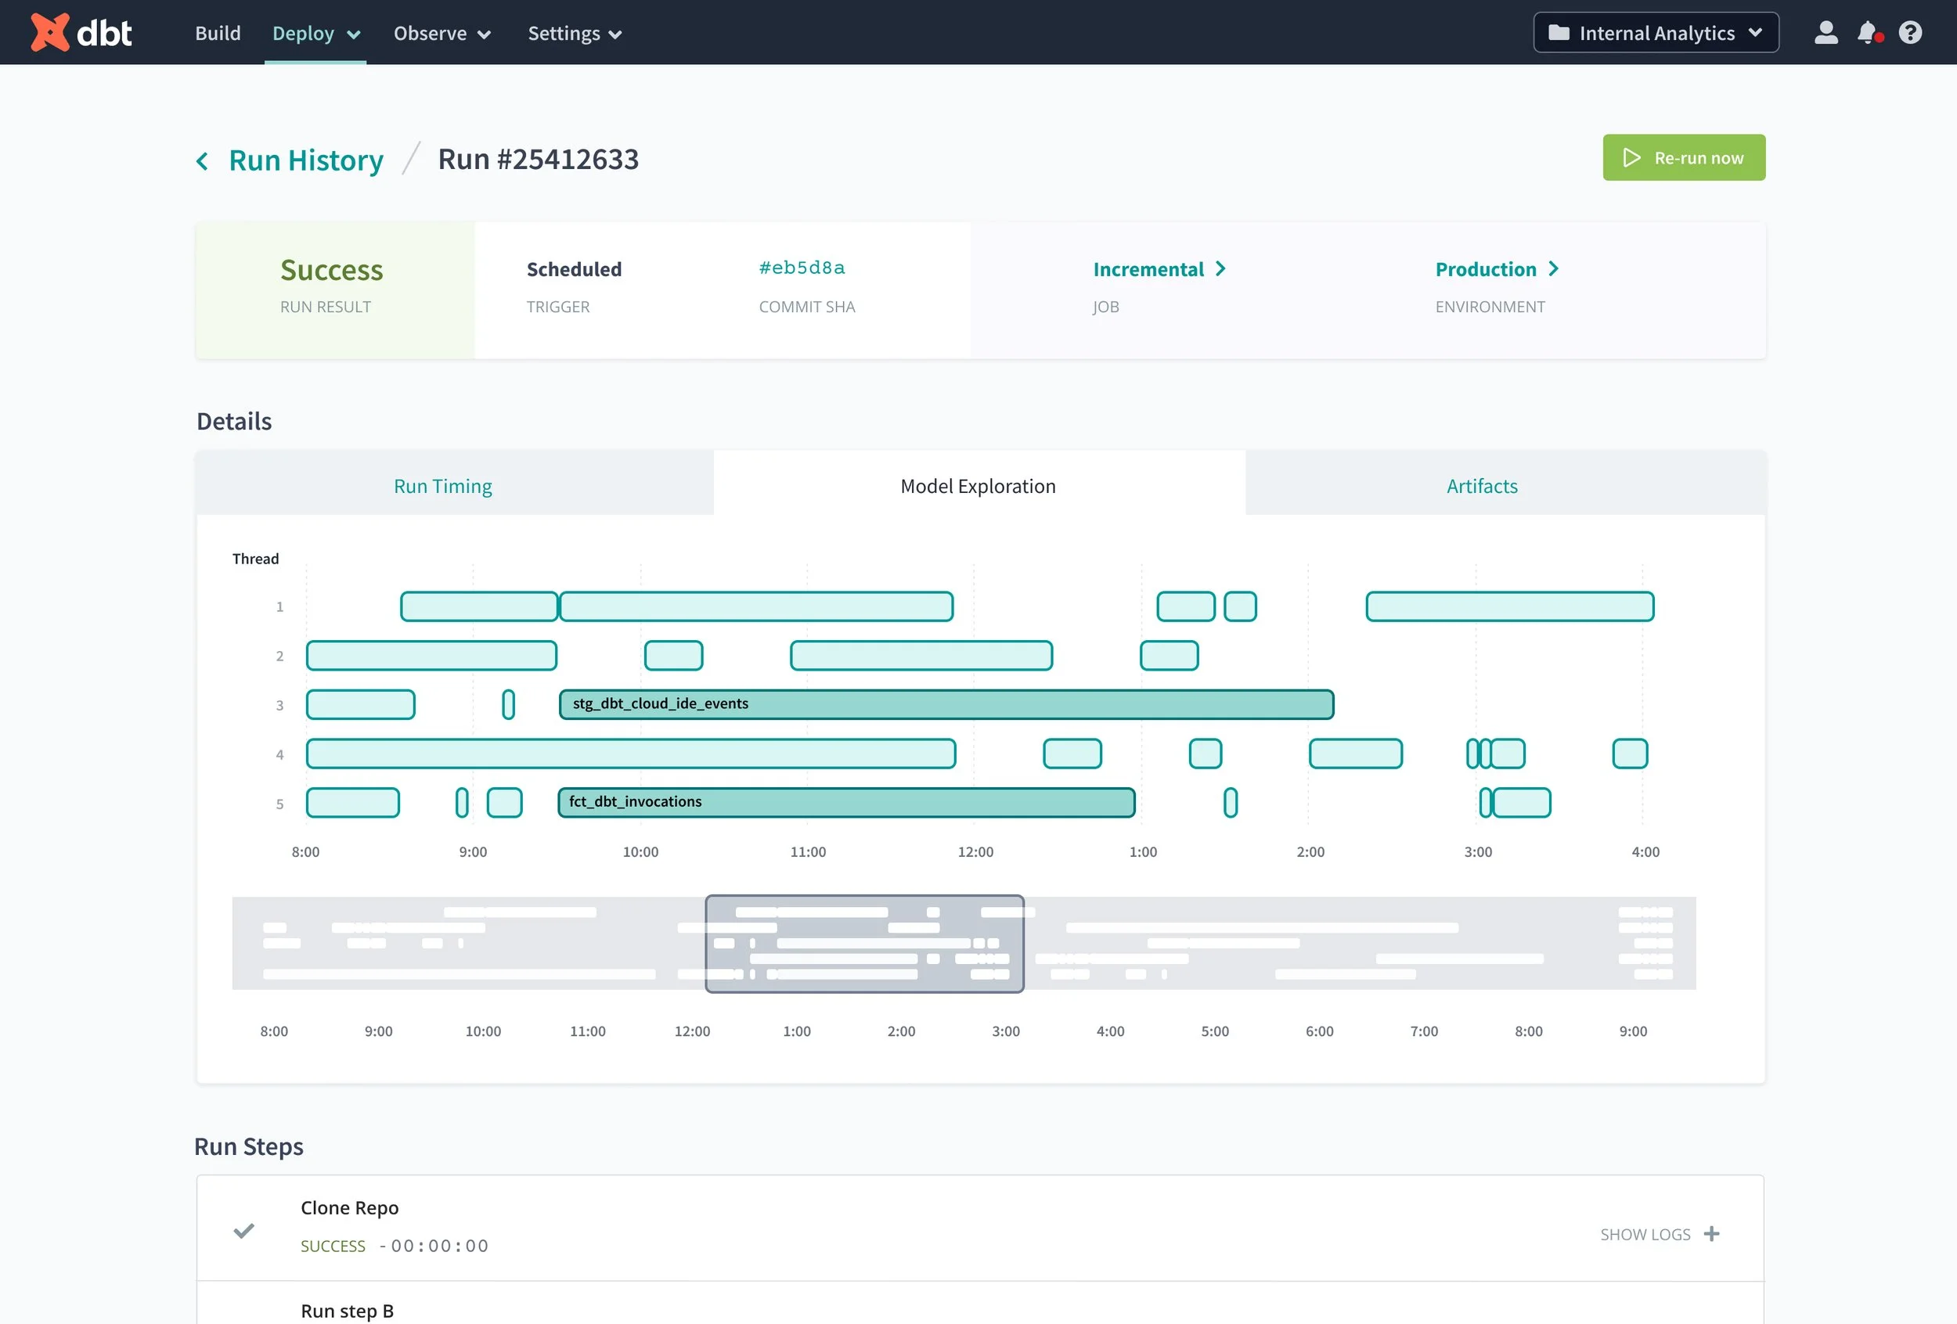1957x1324 pixels.
Task: Open the Build menu
Action: pos(218,33)
